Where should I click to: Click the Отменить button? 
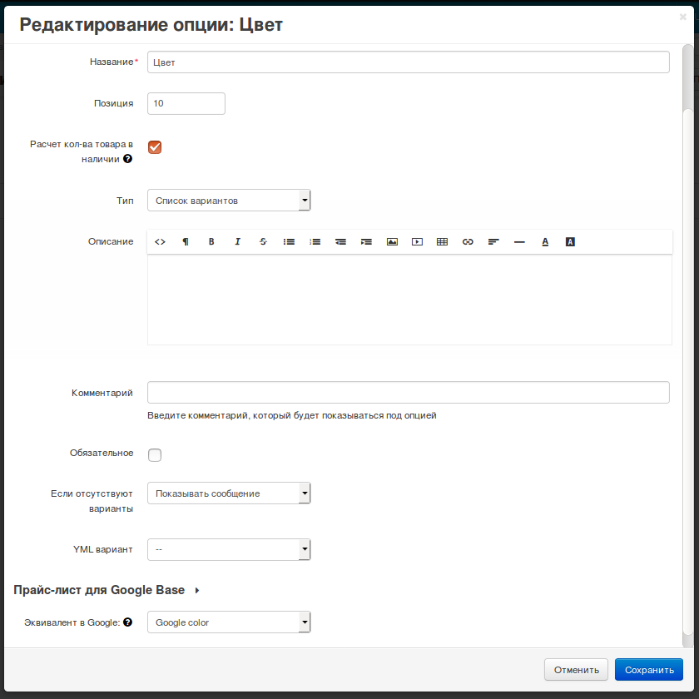coord(576,670)
